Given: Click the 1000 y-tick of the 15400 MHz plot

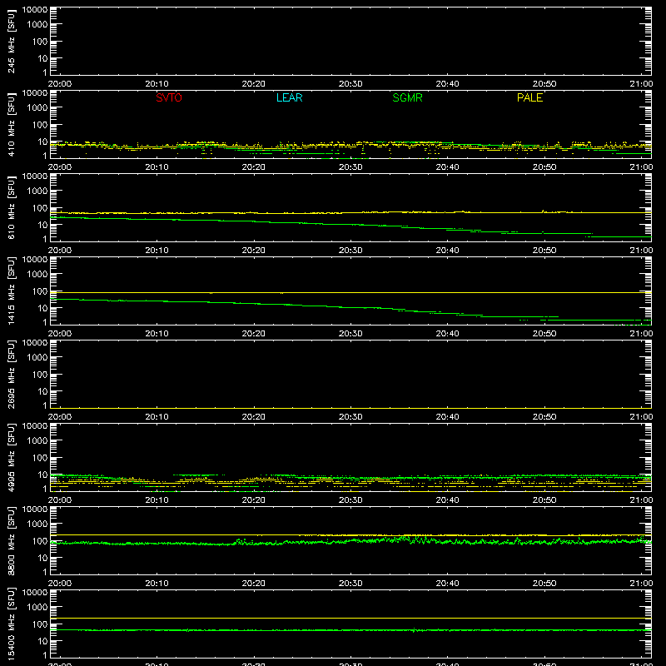Looking at the screenshot, I should pos(37,608).
